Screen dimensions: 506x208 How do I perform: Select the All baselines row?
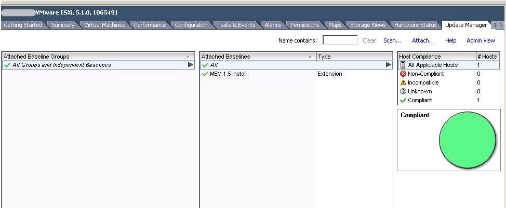(296, 65)
